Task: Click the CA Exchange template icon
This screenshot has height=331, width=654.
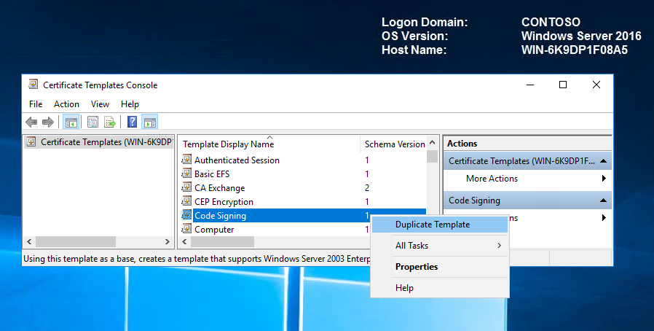Action: click(186, 187)
